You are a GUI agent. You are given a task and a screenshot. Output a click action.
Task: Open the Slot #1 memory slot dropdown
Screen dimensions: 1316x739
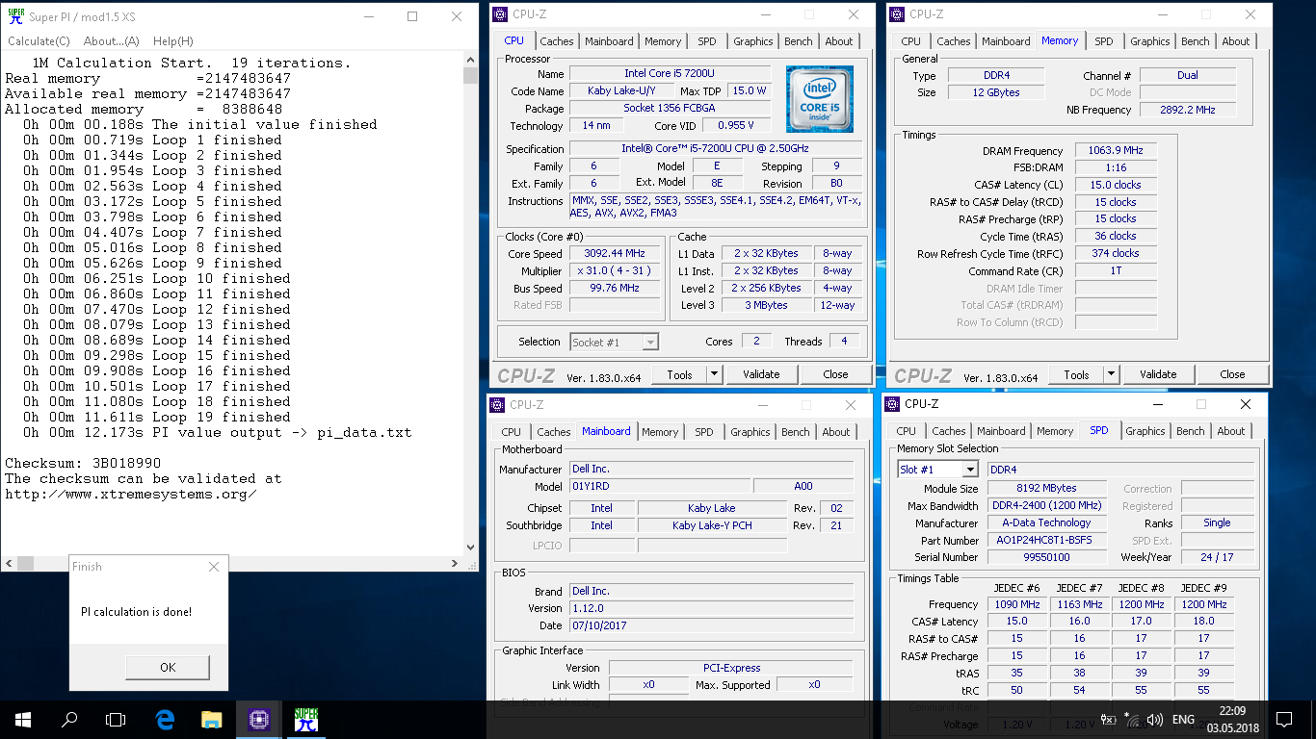pos(937,470)
